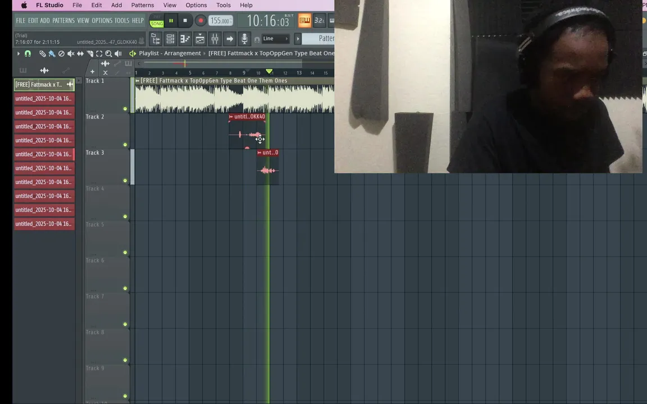This screenshot has height=404, width=647.
Task: Open the Tools menu in the macOS menu bar
Action: click(x=223, y=5)
